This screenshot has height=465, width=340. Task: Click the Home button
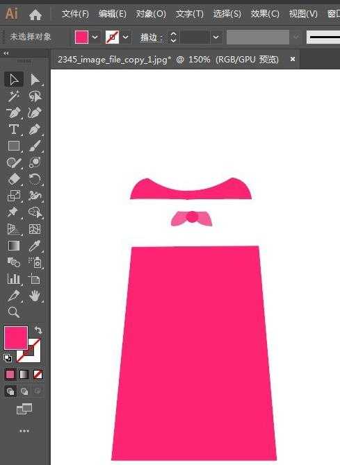(x=35, y=15)
